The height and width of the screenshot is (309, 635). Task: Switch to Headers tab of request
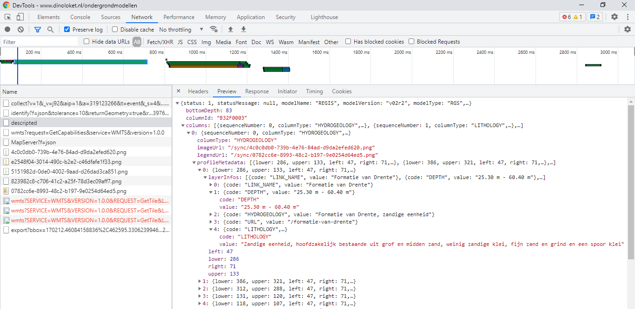[x=198, y=91]
